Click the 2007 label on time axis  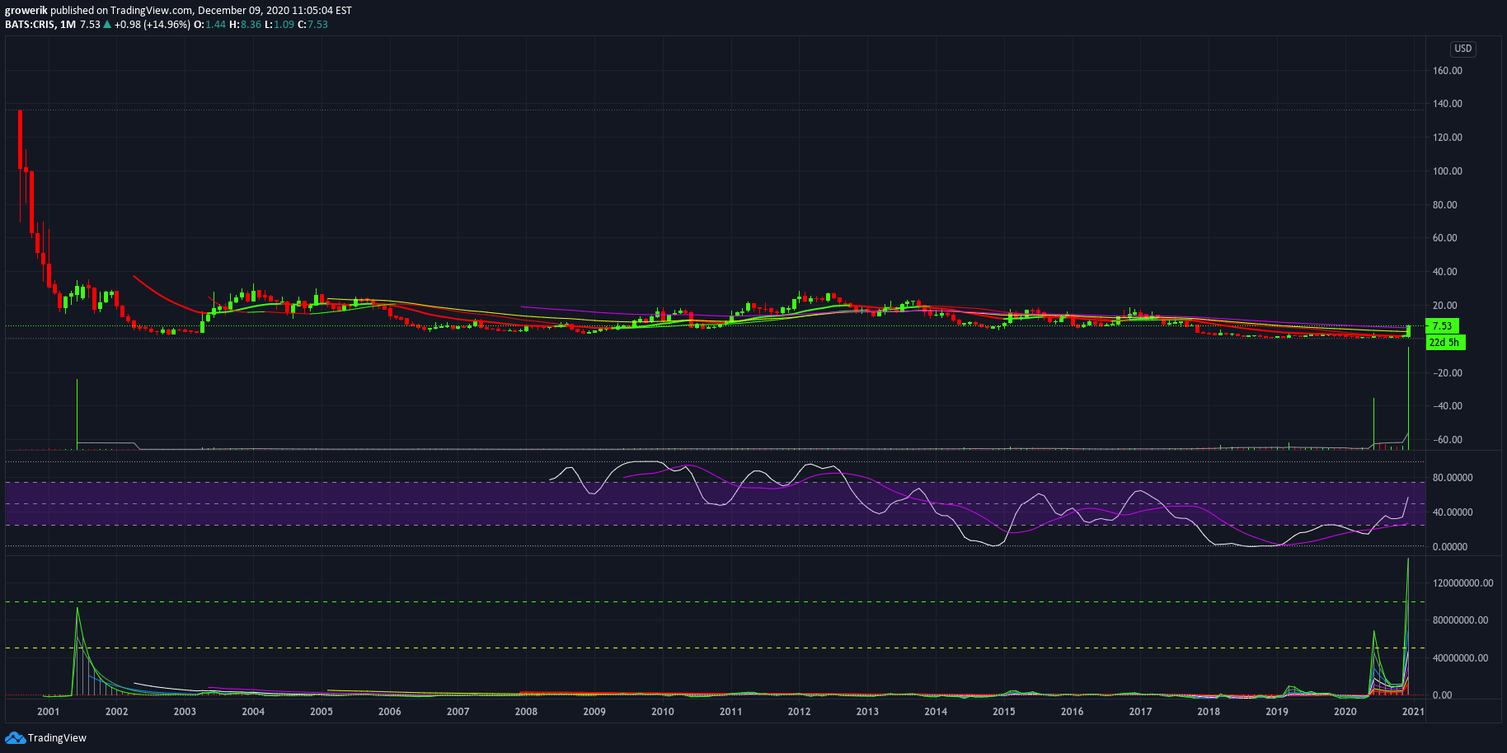[x=458, y=712]
